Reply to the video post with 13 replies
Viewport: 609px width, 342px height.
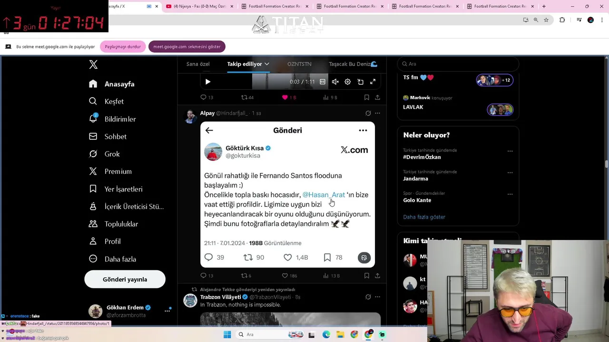(x=206, y=97)
